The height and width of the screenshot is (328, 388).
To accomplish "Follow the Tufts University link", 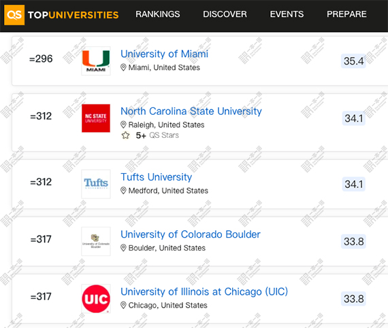I will tap(156, 177).
